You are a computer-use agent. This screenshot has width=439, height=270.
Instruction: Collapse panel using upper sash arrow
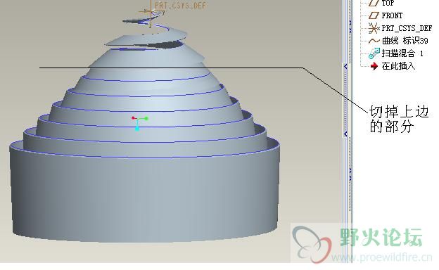point(345,66)
